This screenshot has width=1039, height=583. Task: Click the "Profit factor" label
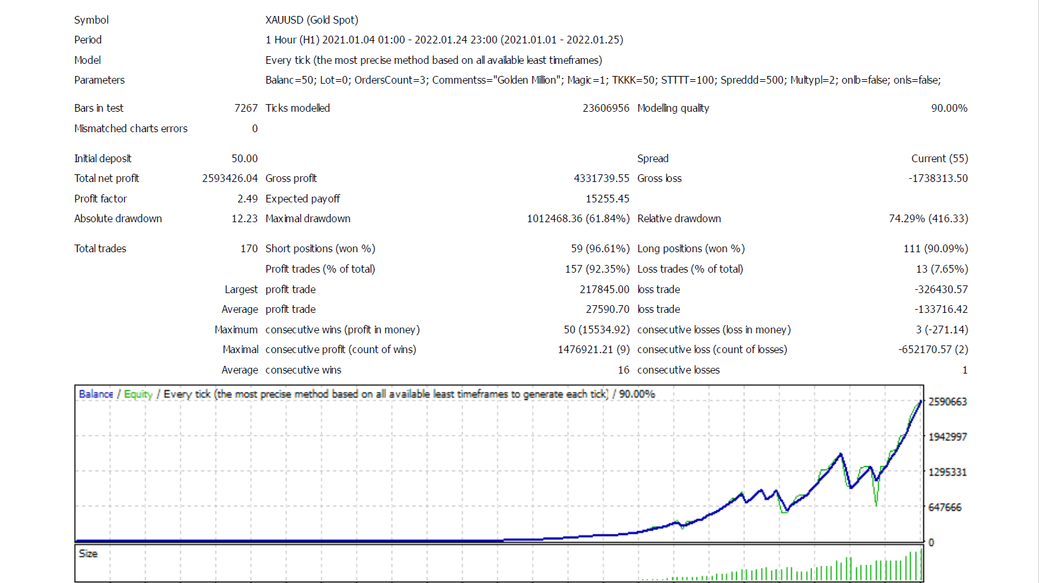click(100, 199)
